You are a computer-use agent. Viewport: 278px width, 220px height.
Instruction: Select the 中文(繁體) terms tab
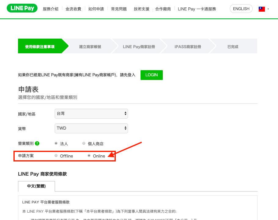pos(36,186)
